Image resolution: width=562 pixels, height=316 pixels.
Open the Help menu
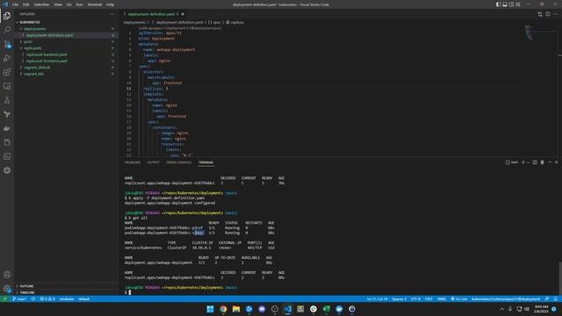click(x=110, y=4)
